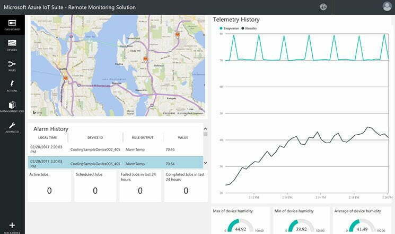
Task: Sort alarms by Device ID column
Action: pos(95,137)
